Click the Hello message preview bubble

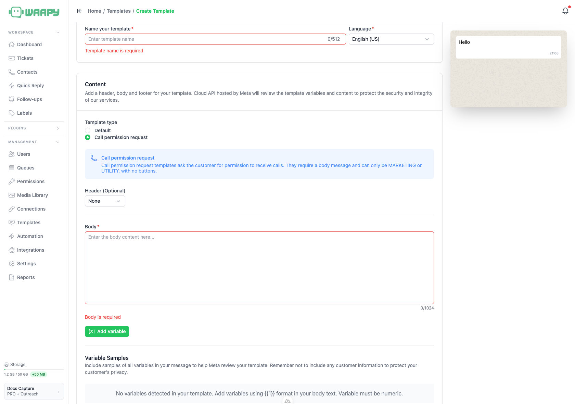tap(509, 47)
